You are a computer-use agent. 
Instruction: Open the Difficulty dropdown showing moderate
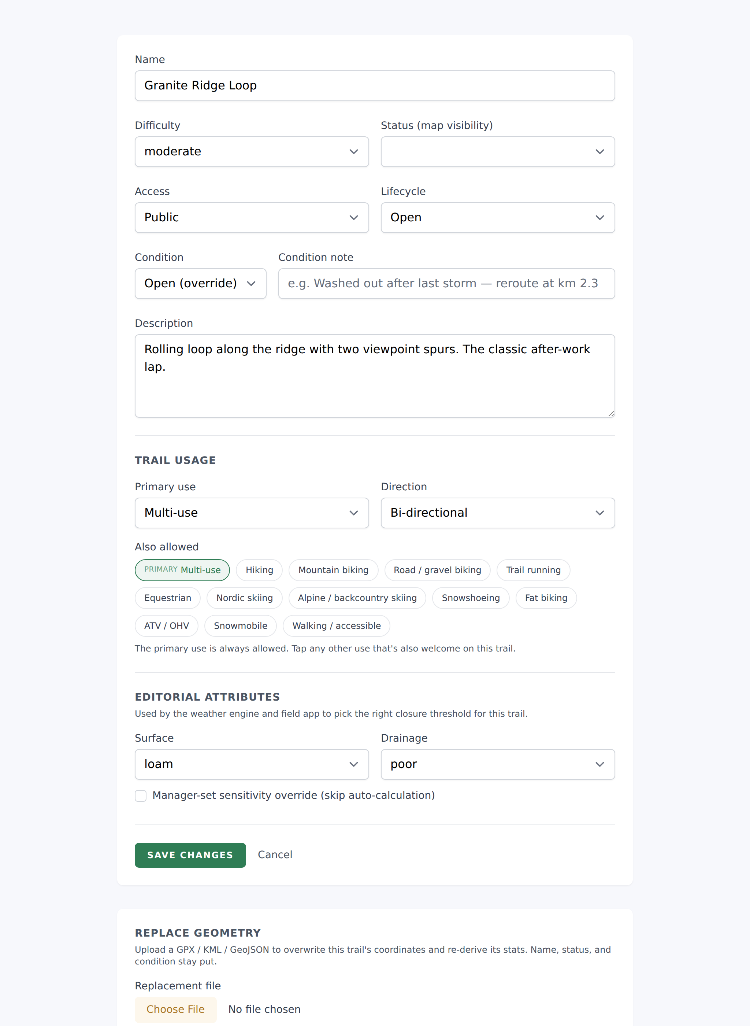click(252, 151)
